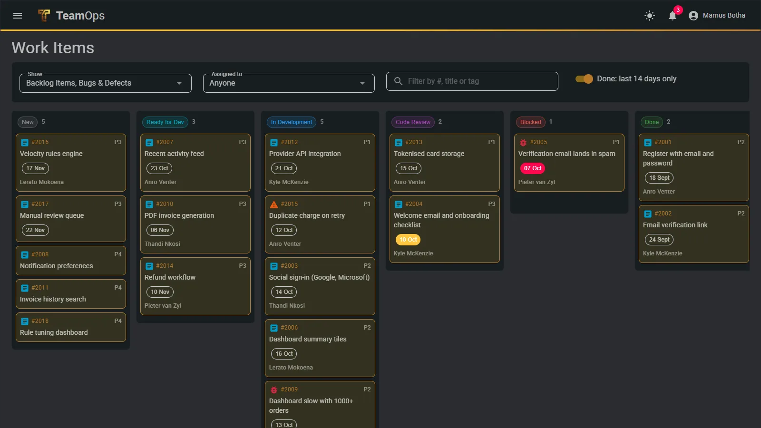
Task: Click the TeamOps logo icon
Action: pyautogui.click(x=44, y=16)
